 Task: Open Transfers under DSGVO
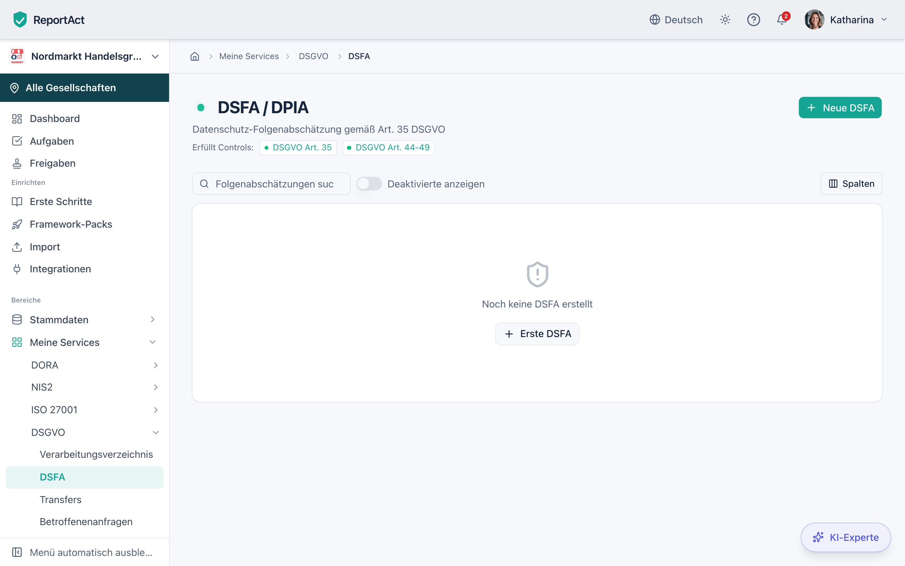[x=85, y=500]
